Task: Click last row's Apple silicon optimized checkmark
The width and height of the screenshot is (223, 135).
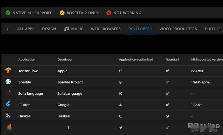Action: pos(121,127)
